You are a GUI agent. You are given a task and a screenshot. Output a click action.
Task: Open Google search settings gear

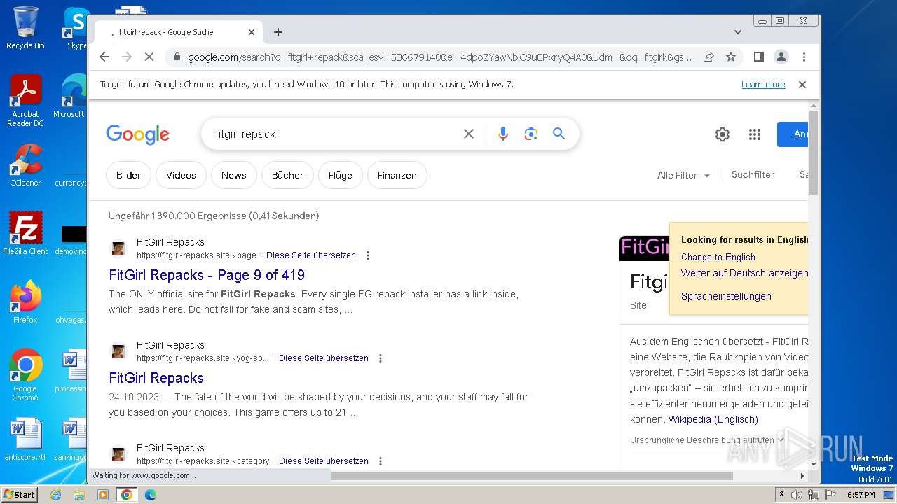coord(723,134)
